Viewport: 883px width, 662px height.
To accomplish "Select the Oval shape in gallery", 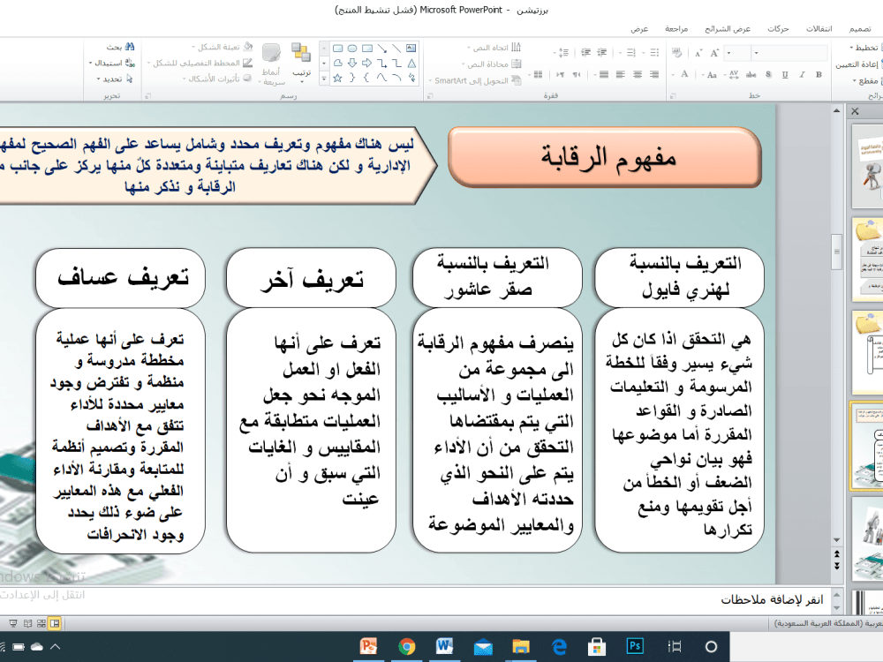I will (352, 48).
